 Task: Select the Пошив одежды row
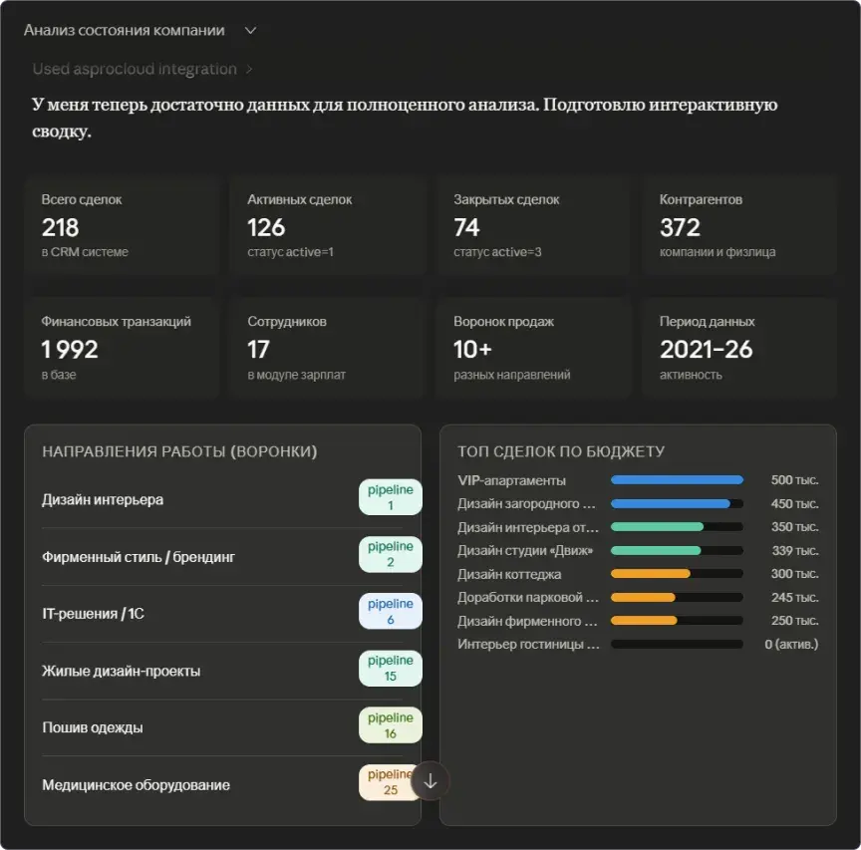point(222,727)
